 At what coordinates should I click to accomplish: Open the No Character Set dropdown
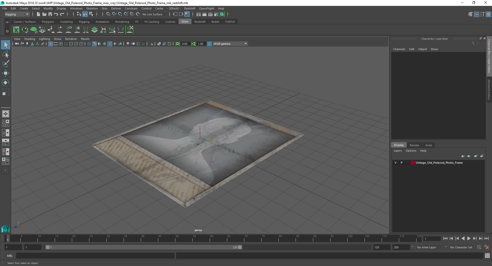tap(462, 247)
